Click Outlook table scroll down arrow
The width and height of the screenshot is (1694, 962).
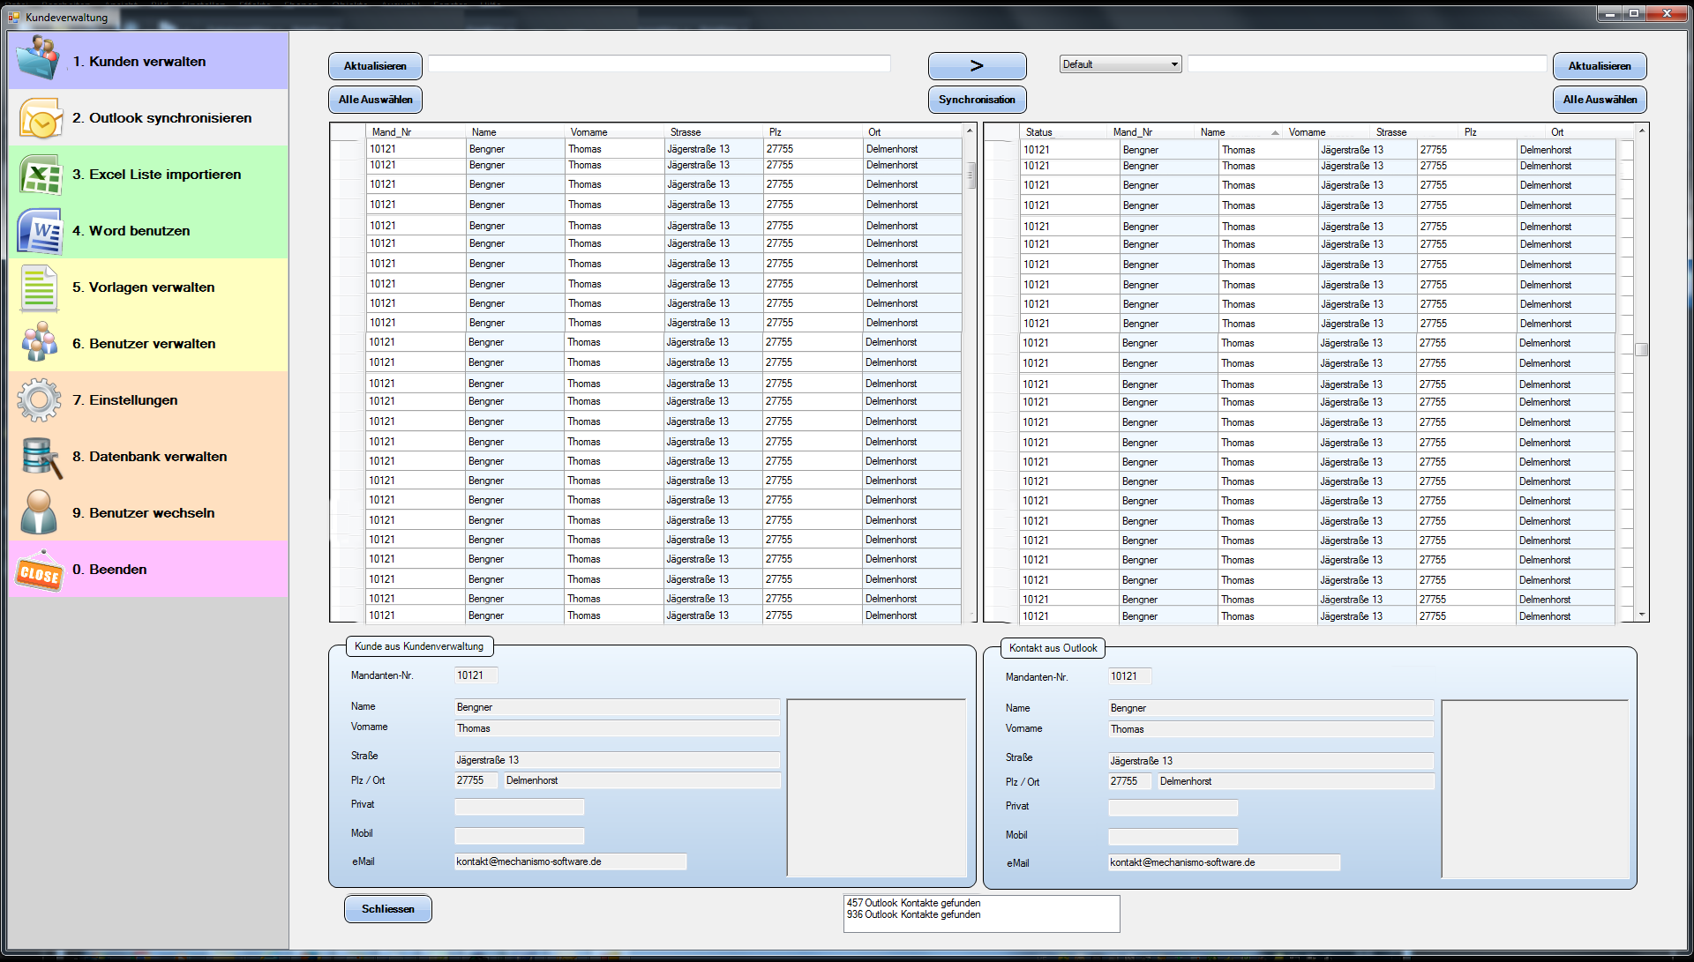tap(1641, 615)
